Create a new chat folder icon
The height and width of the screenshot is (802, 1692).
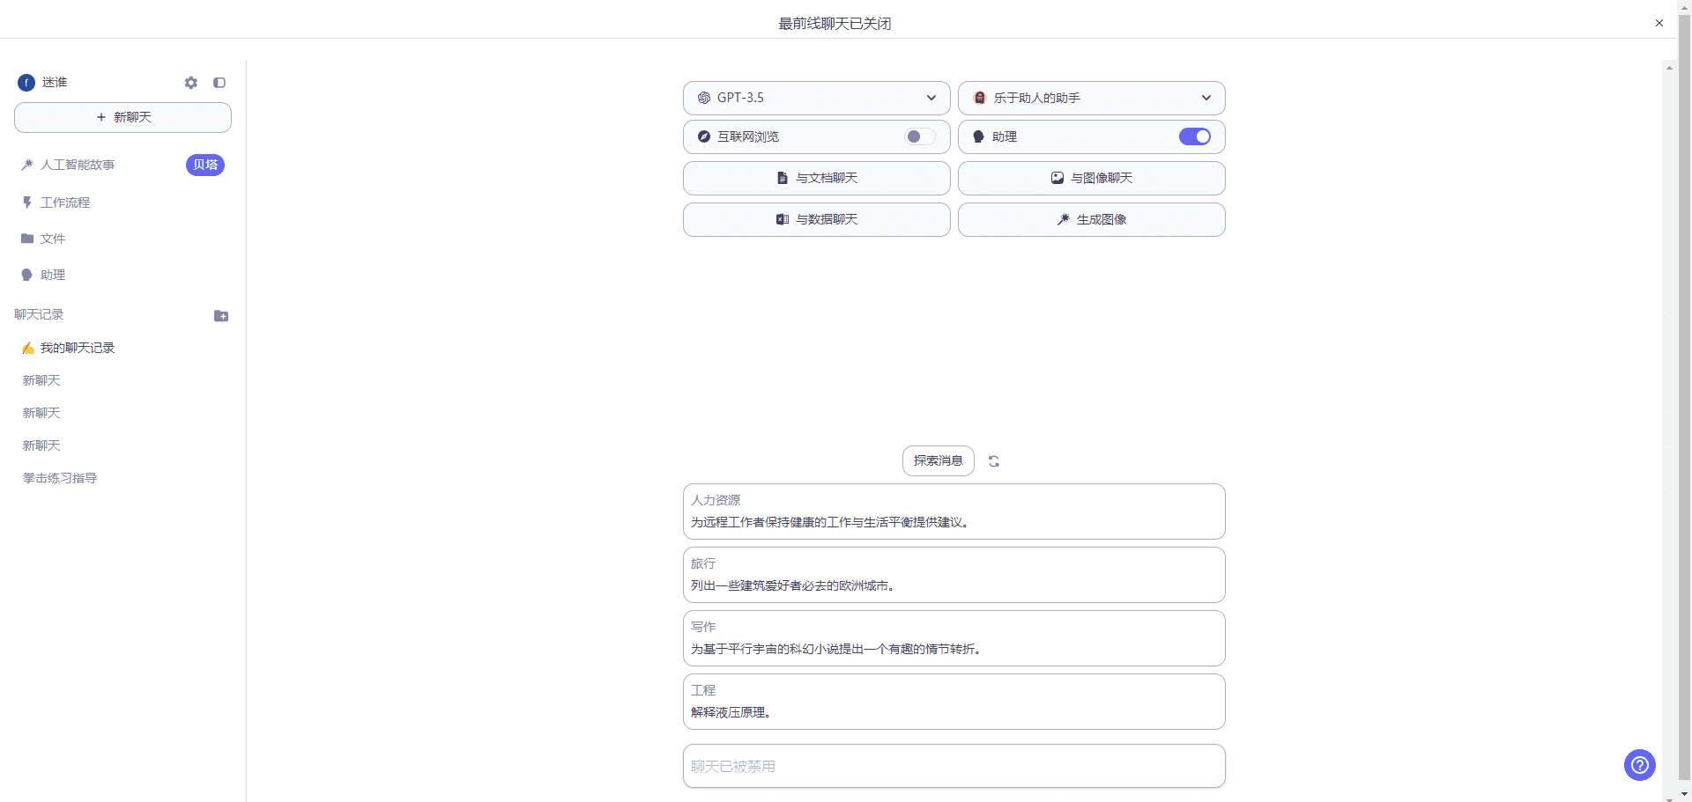[x=221, y=316]
